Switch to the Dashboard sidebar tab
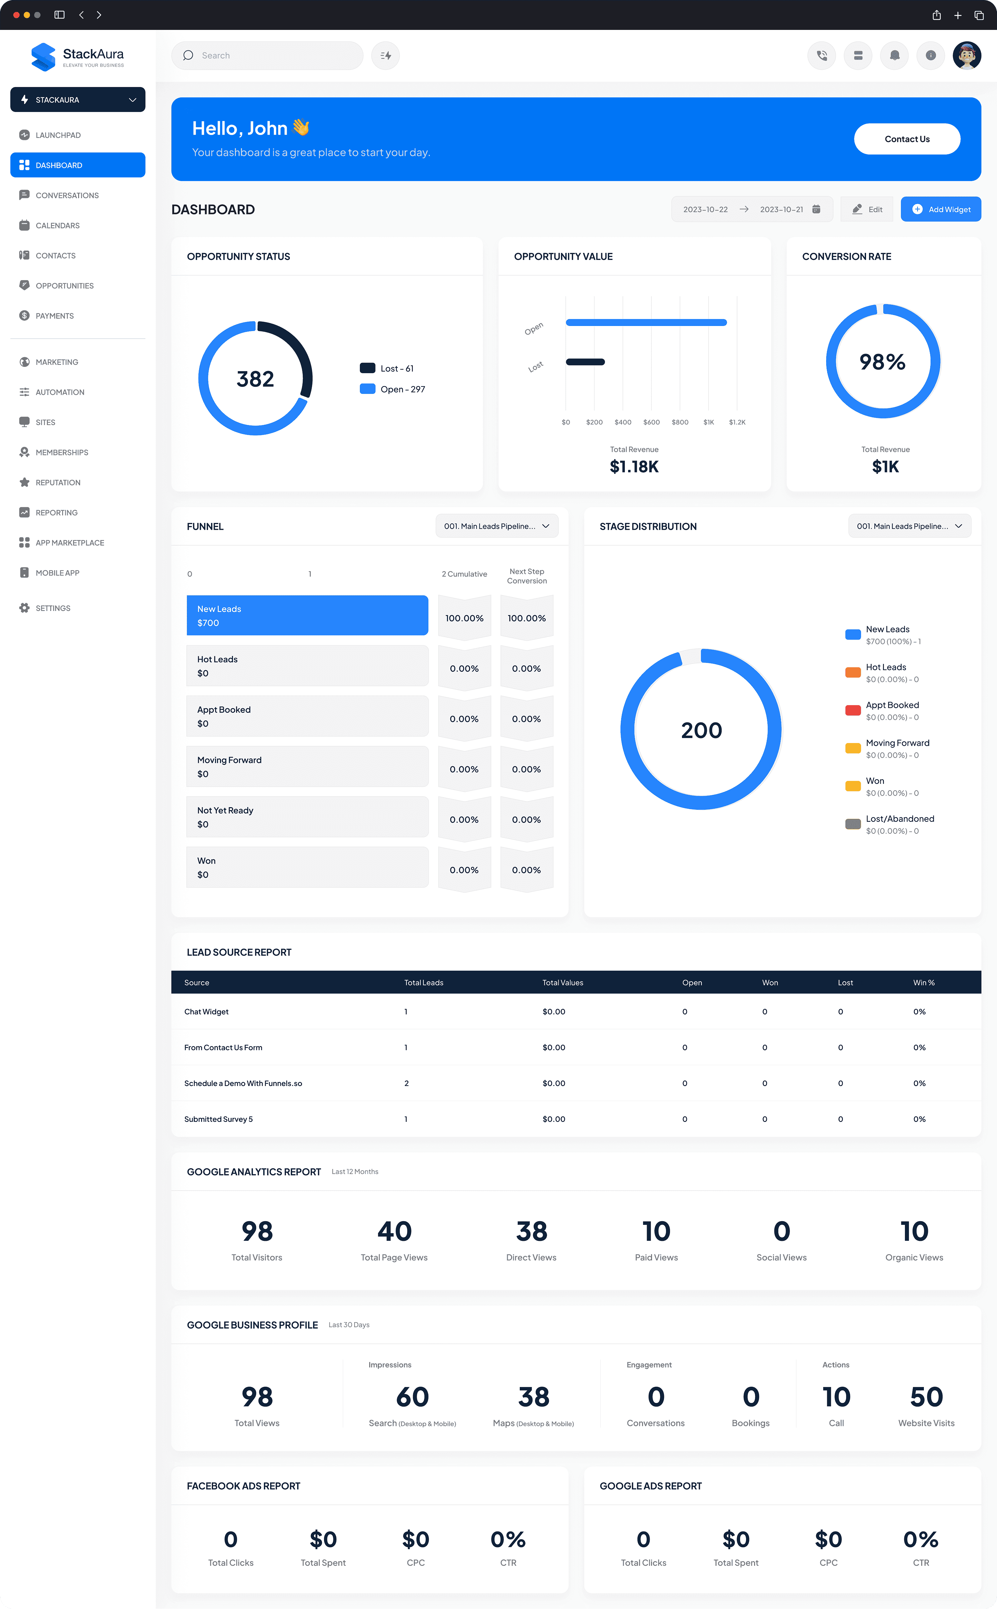This screenshot has height=1609, width=997. tap(59, 165)
